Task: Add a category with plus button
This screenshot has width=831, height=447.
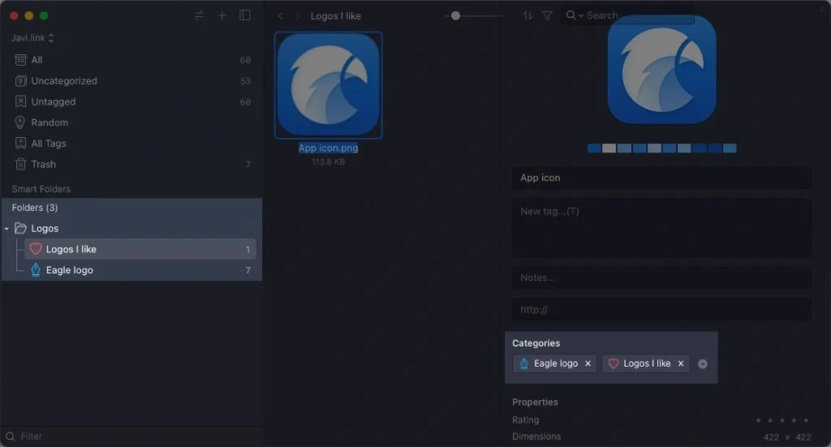Action: pyautogui.click(x=703, y=364)
